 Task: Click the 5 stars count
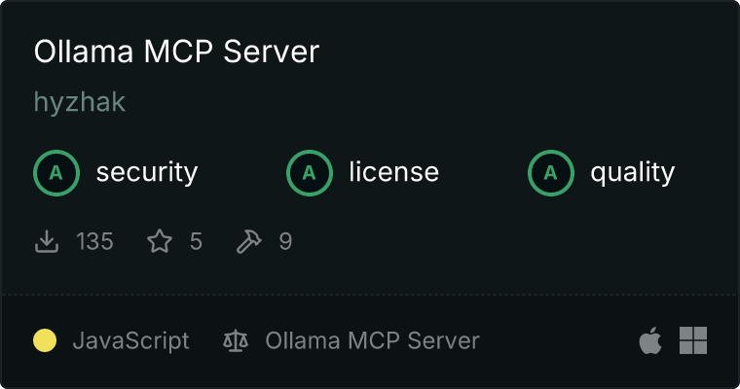click(196, 241)
